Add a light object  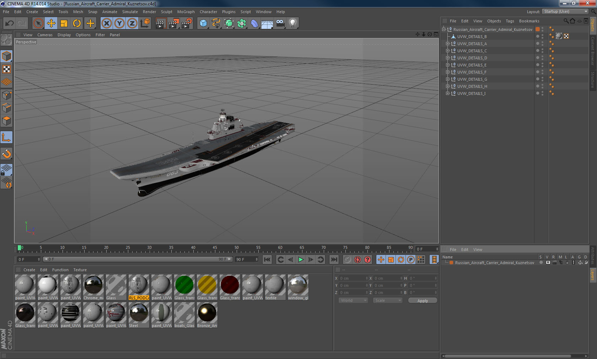[x=293, y=23]
